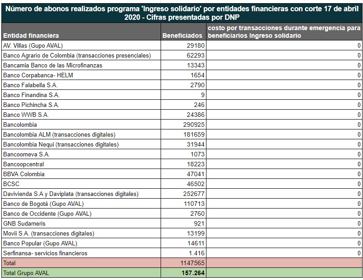
Task: Select the 'BBVA Colombia' cell
Action: tap(81, 174)
